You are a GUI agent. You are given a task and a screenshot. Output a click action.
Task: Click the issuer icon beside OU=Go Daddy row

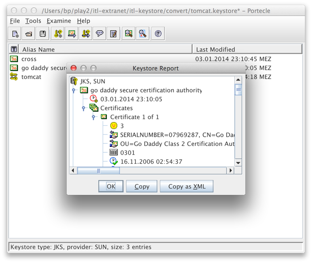pyautogui.click(x=113, y=143)
